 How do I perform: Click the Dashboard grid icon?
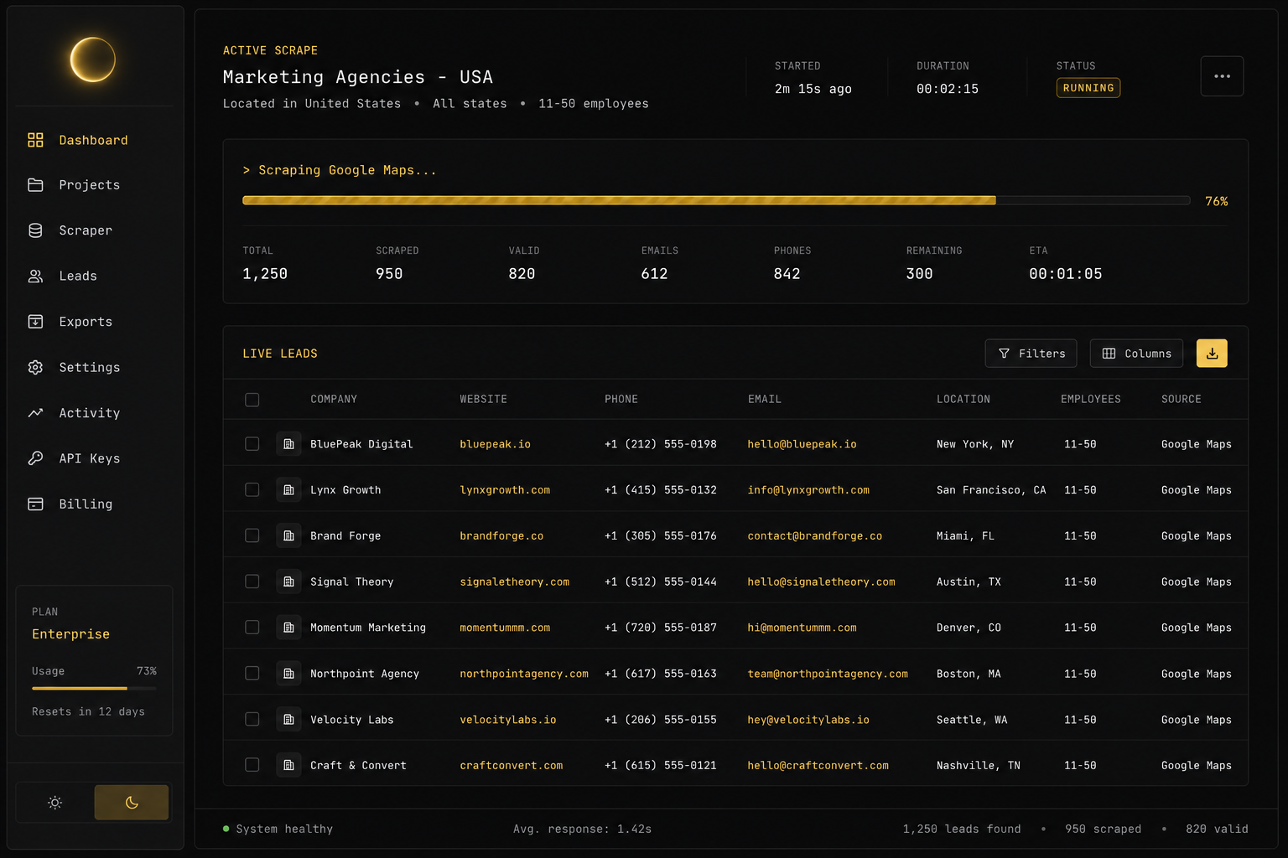tap(35, 140)
